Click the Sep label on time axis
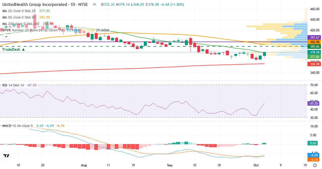The image size is (322, 169). coord(170,165)
